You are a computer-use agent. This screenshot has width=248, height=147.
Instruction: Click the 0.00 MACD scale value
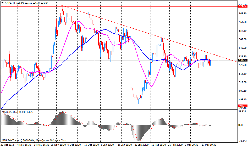241,125
